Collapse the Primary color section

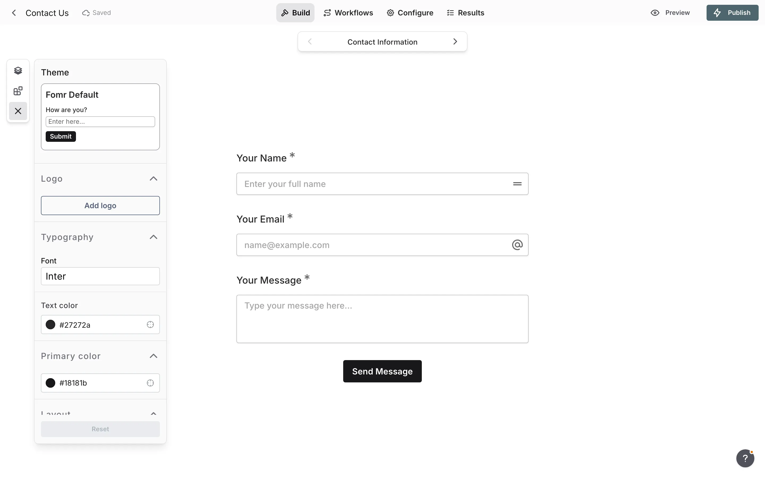153,356
